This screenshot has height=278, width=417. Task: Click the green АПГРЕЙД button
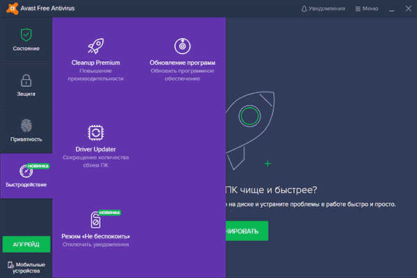point(26,244)
